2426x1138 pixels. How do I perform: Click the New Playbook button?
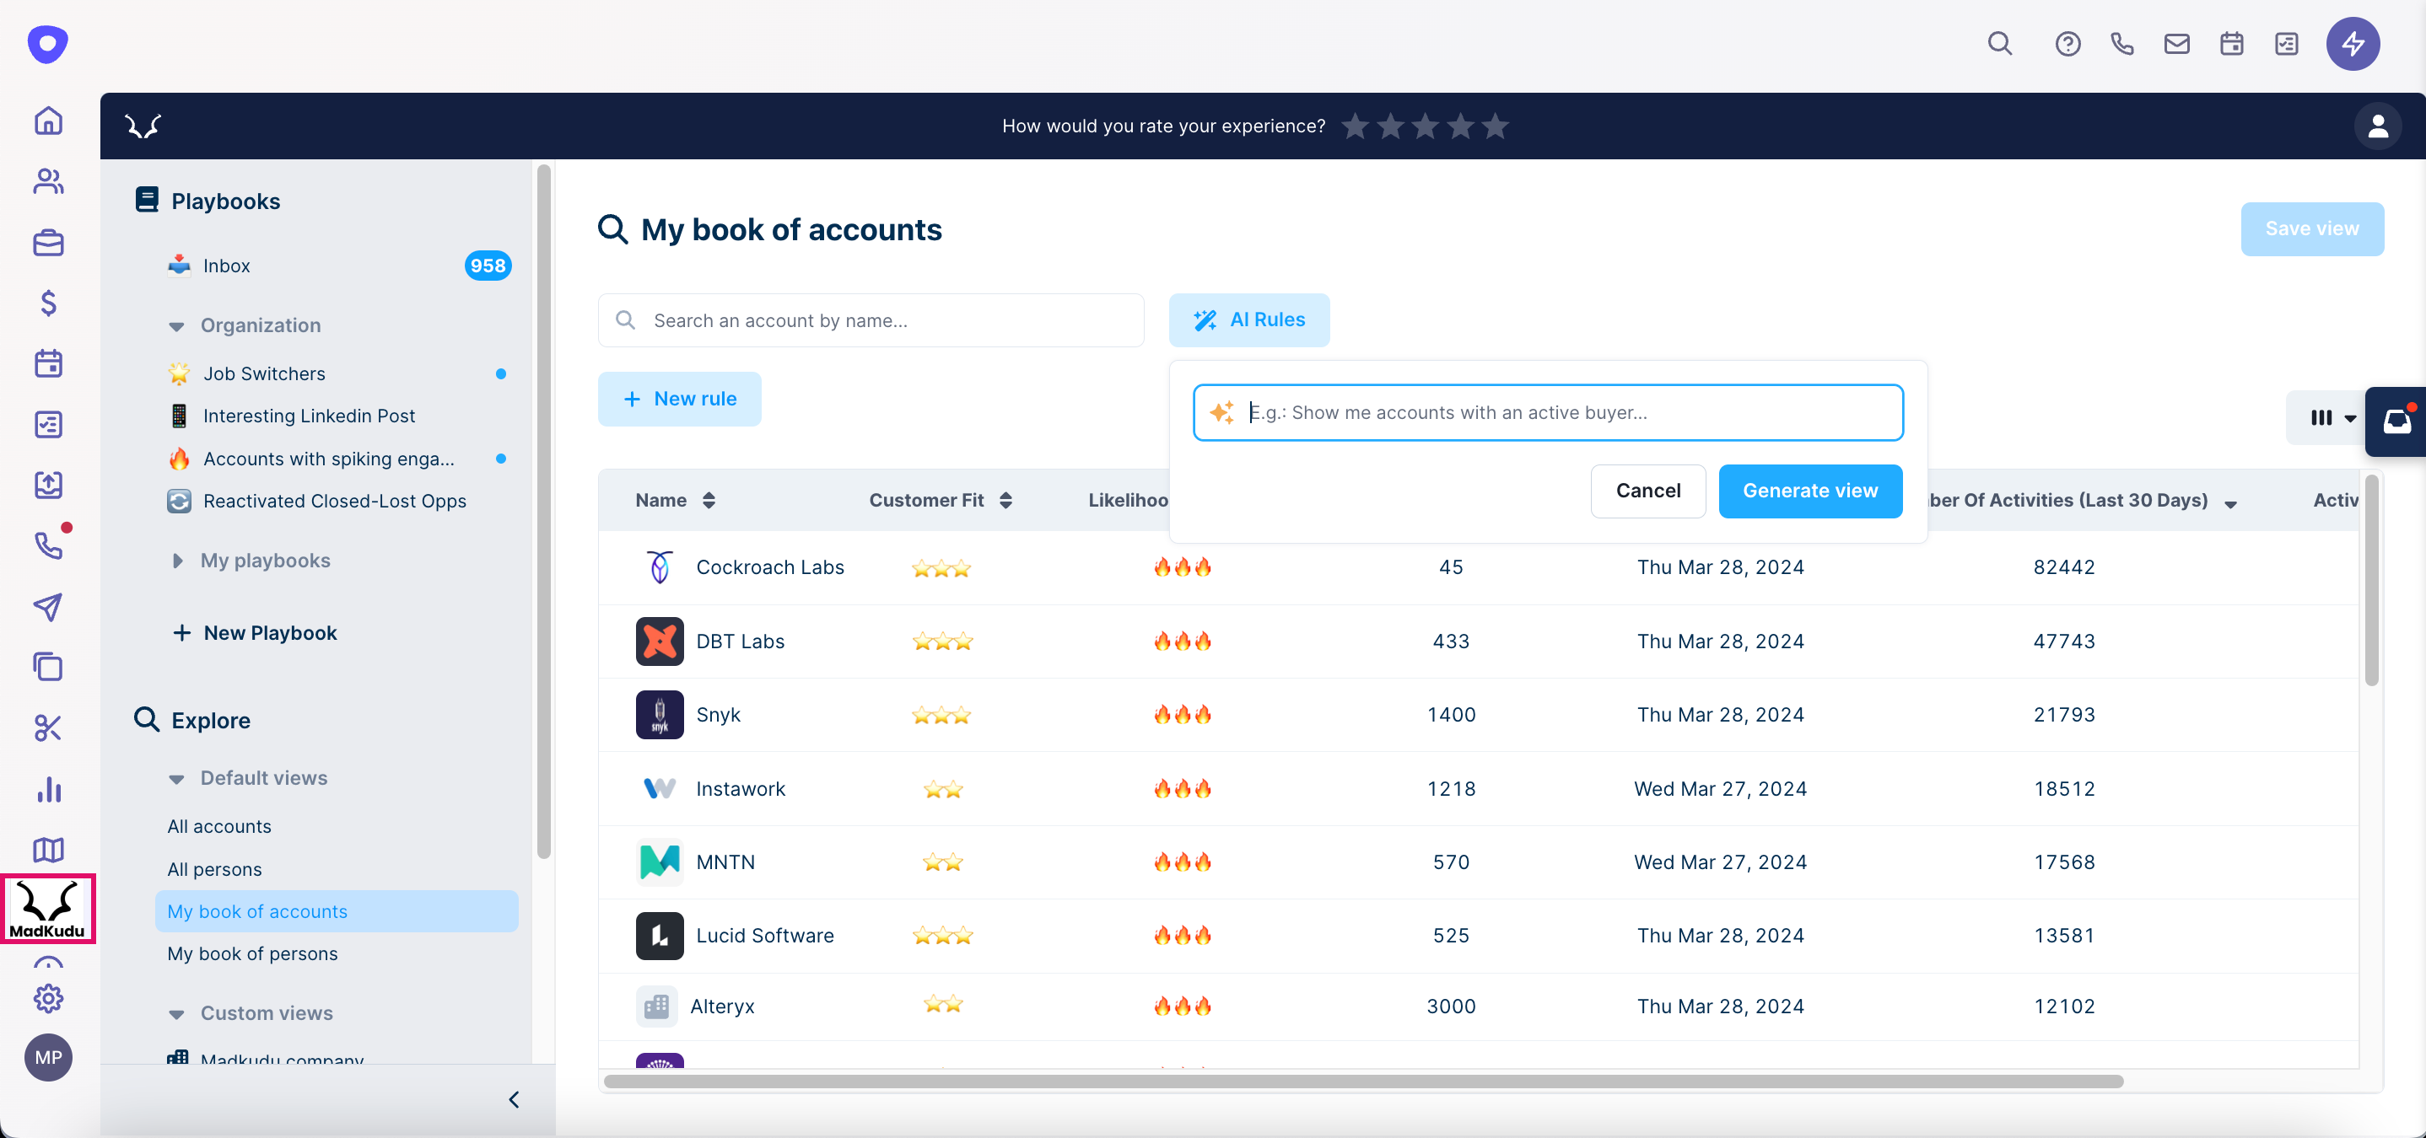click(254, 632)
